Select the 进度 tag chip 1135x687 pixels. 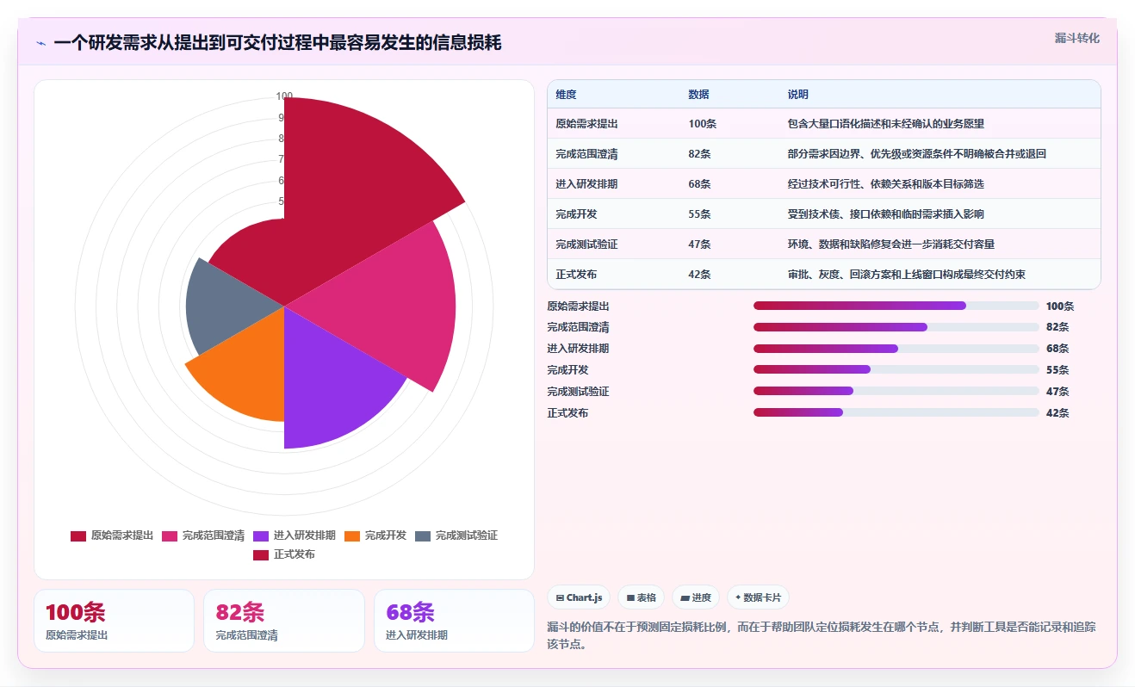point(696,597)
